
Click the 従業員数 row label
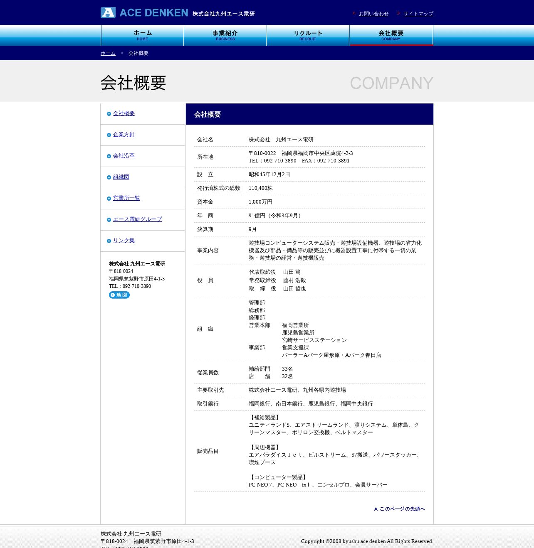tap(208, 373)
